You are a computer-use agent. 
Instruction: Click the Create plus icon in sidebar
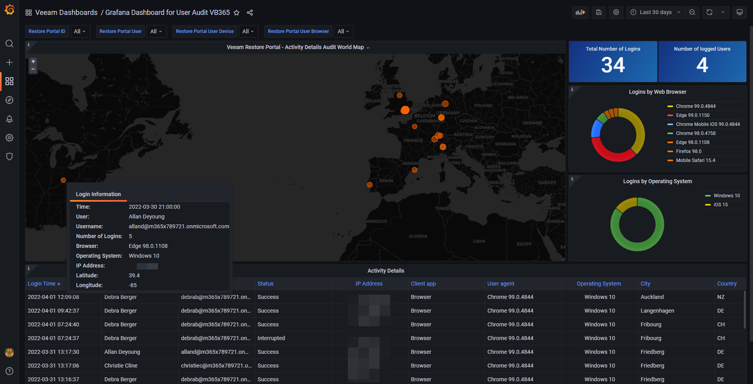tap(9, 62)
